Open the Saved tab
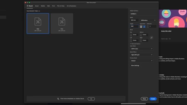187x105 pixels. (37, 6)
